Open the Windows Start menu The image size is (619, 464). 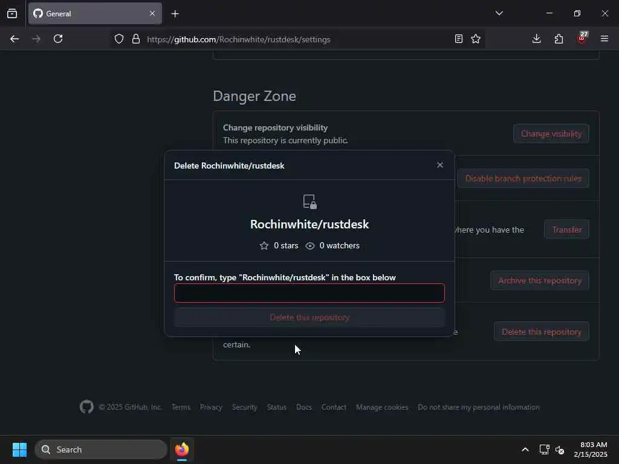[x=19, y=449]
